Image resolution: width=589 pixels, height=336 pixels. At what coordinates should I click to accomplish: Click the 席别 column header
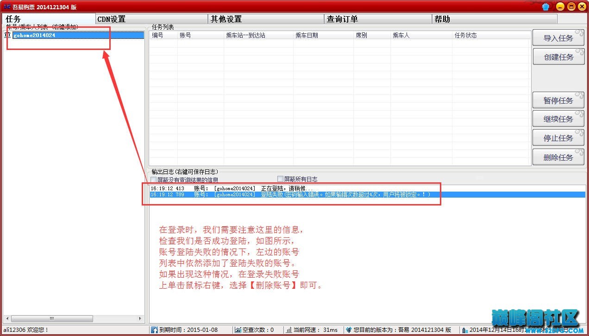[x=372, y=35]
